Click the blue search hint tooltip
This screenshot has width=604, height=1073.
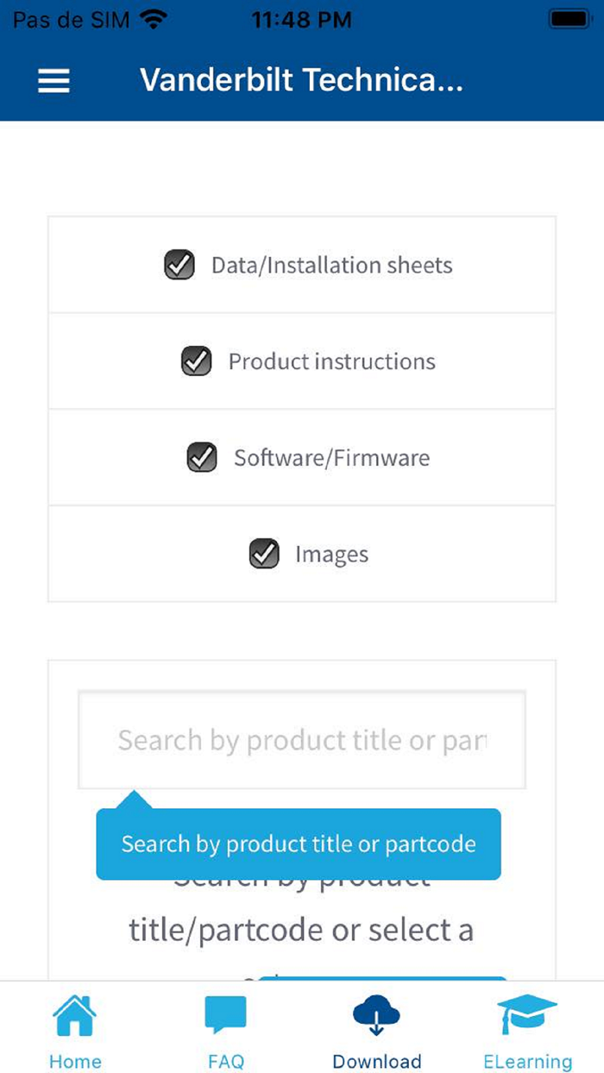pos(299,844)
